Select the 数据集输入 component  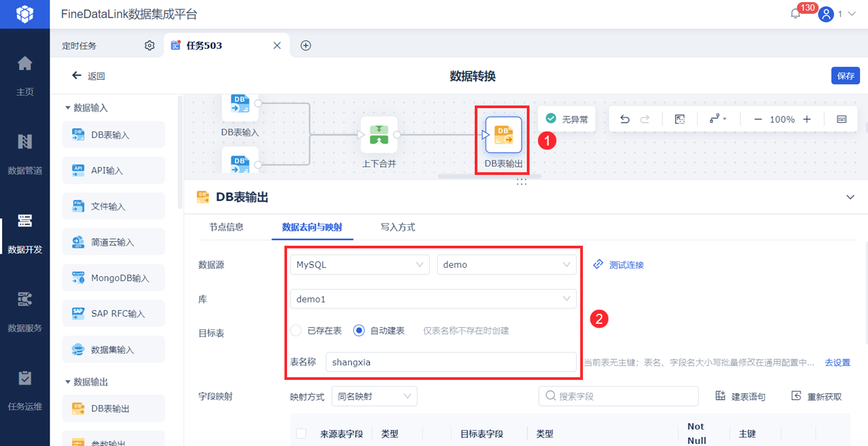coord(114,349)
